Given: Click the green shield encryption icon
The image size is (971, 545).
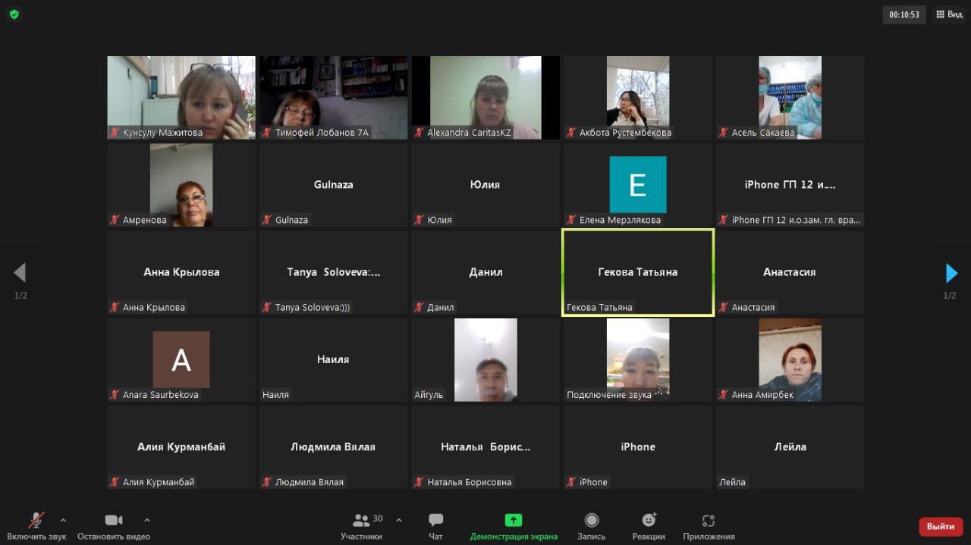Looking at the screenshot, I should [14, 14].
